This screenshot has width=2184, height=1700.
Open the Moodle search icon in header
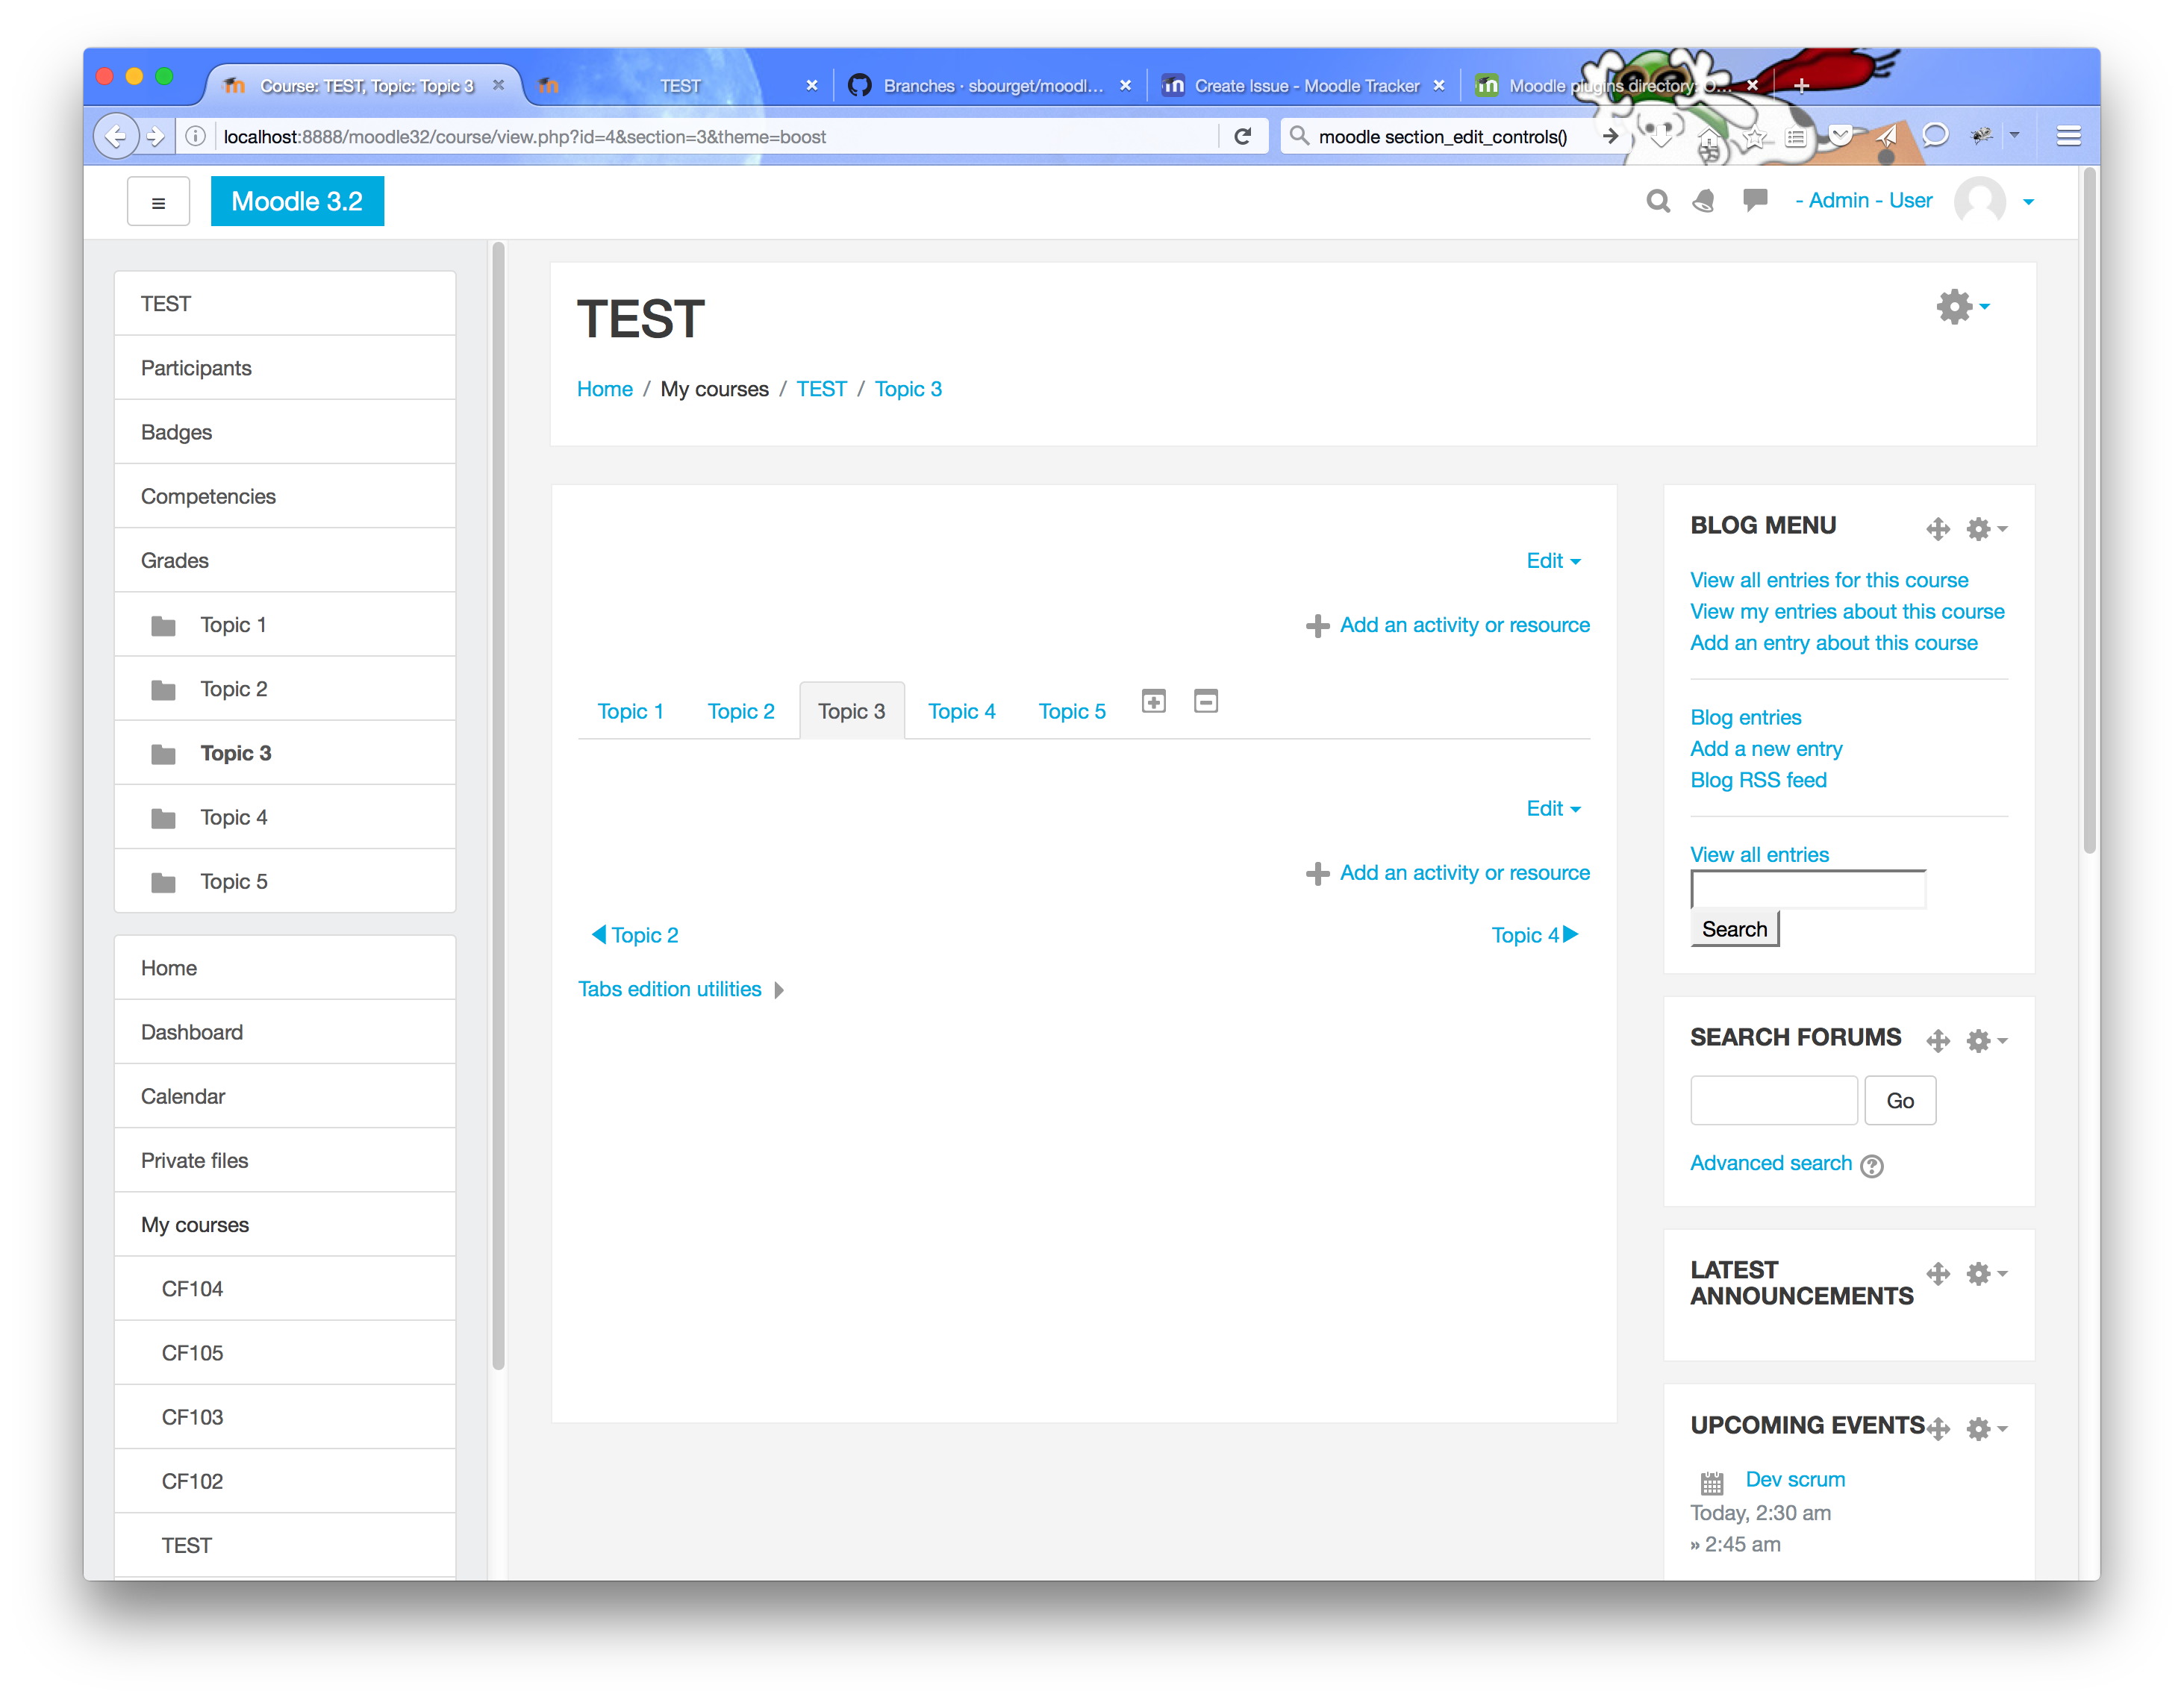point(1658,202)
